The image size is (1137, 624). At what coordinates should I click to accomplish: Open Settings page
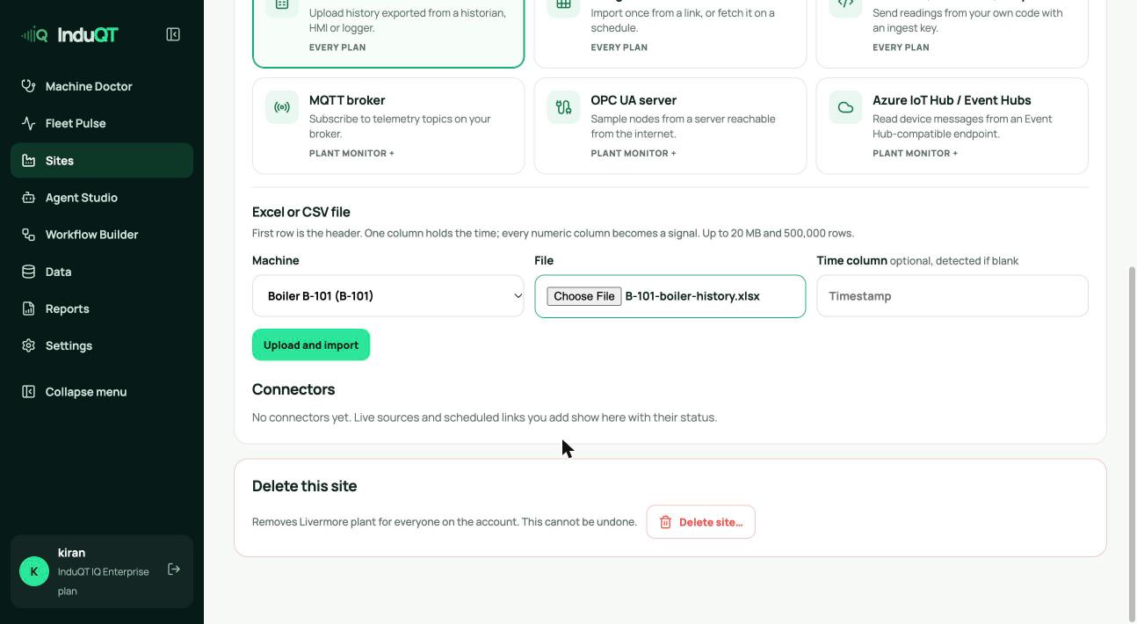point(102,345)
